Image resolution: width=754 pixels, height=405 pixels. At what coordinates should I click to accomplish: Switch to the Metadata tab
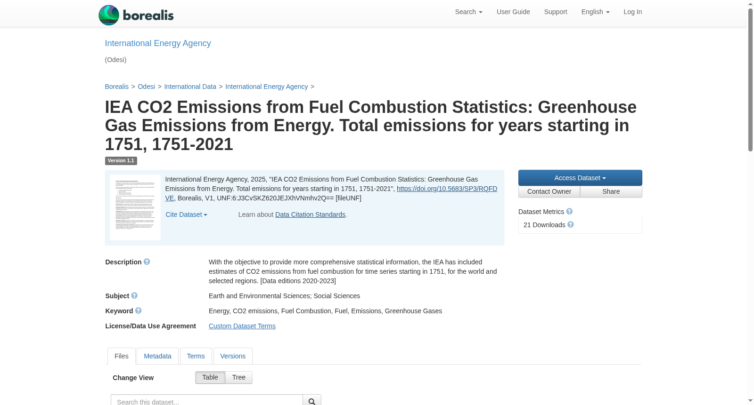pos(157,356)
